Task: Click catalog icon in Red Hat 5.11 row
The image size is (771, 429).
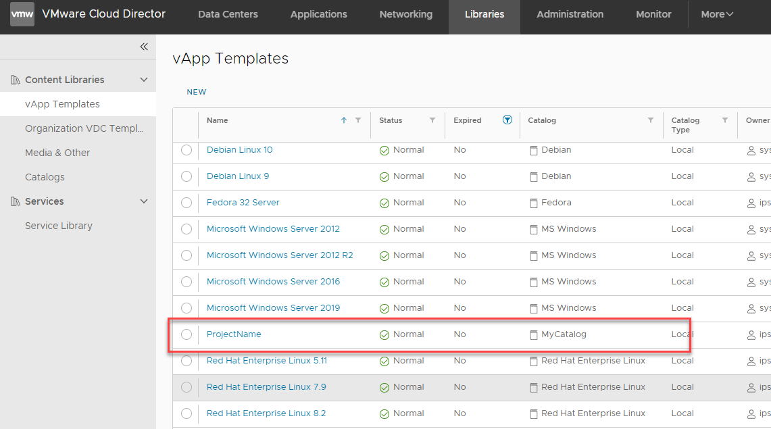Action: pyautogui.click(x=534, y=361)
